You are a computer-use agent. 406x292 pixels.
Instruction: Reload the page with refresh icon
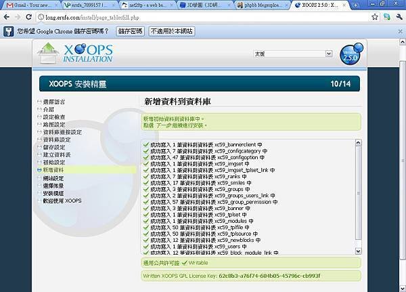click(28, 17)
